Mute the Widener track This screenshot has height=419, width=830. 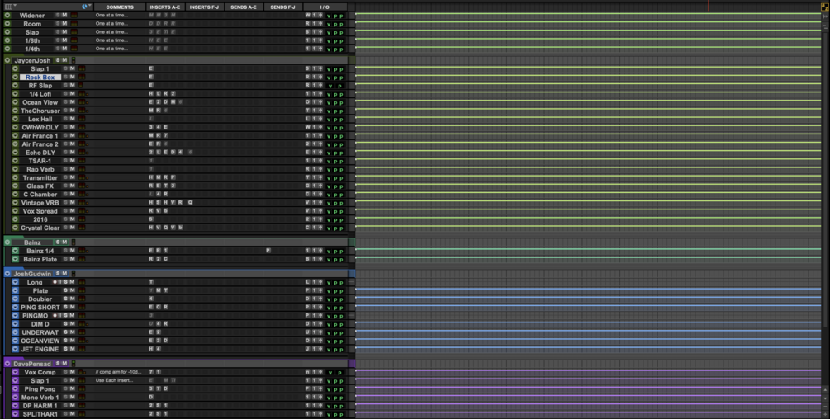click(64, 16)
